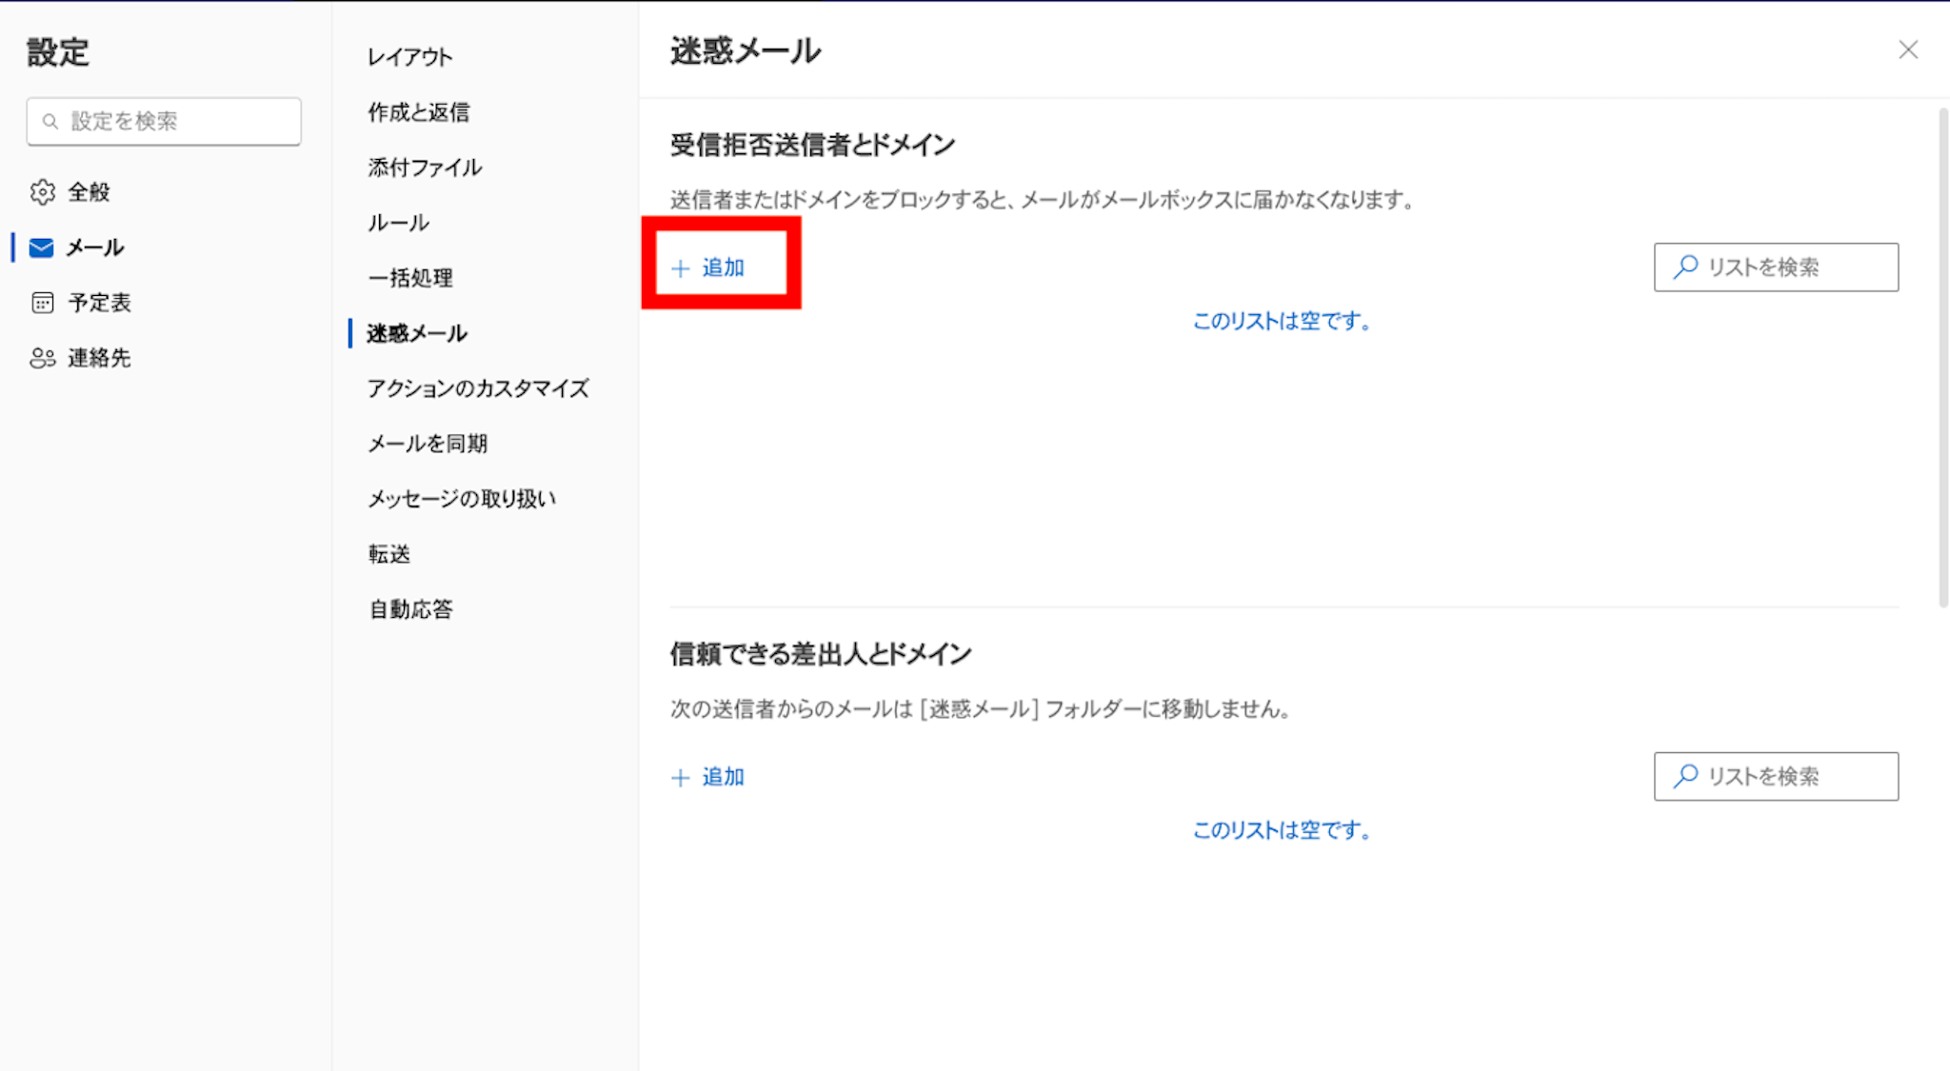
Task: Click magnifier icon in safe senders search
Action: coord(1685,776)
